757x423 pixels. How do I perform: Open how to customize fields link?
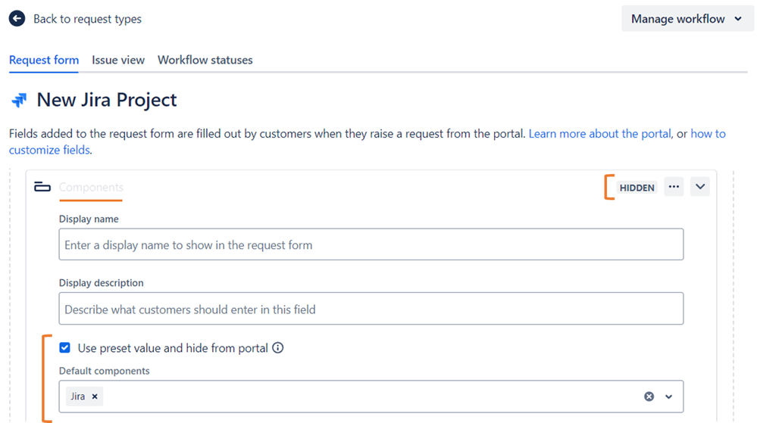tap(708, 134)
